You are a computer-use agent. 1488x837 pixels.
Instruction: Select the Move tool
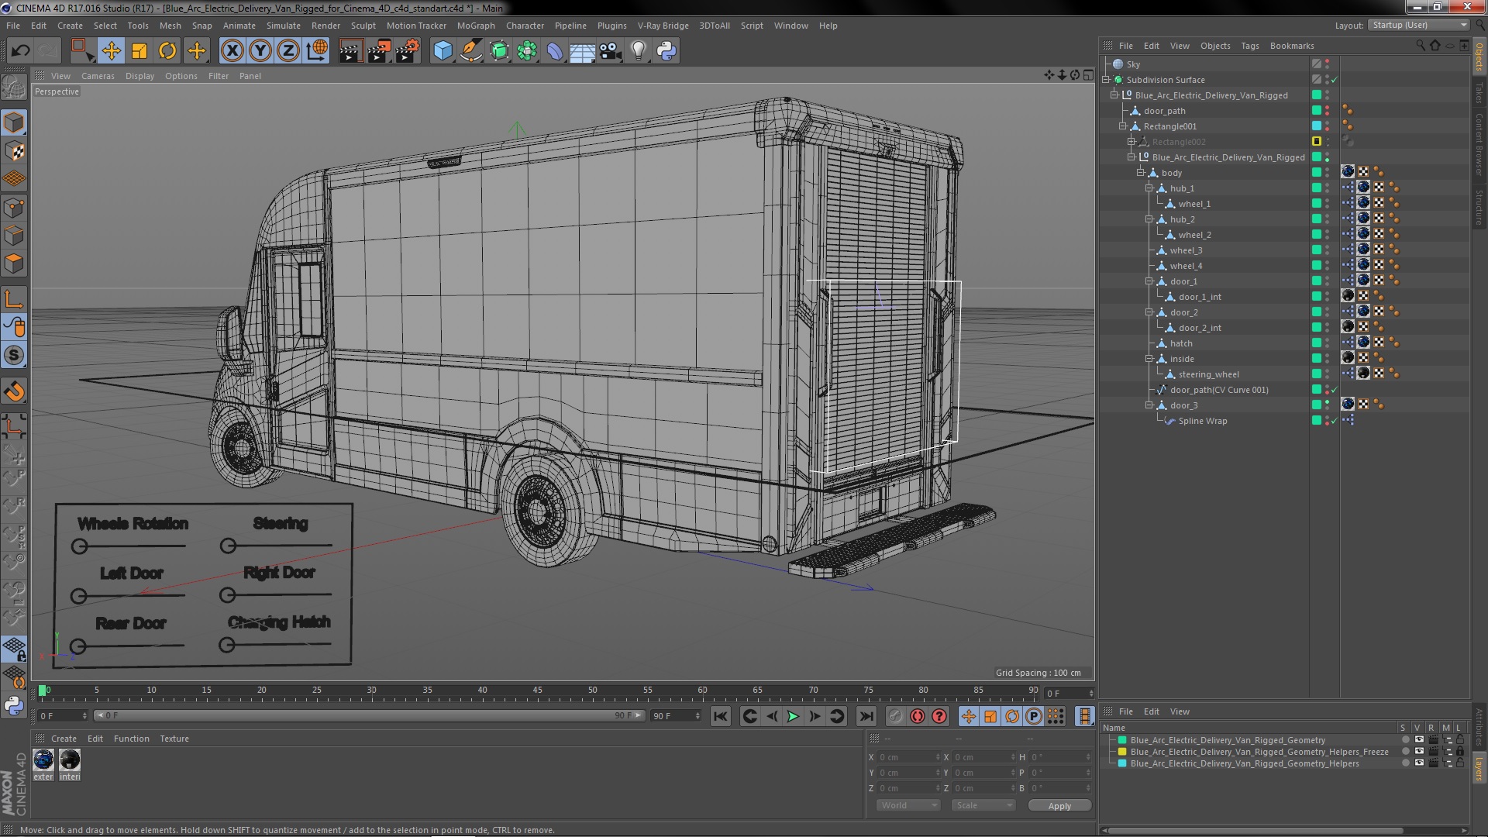(111, 51)
